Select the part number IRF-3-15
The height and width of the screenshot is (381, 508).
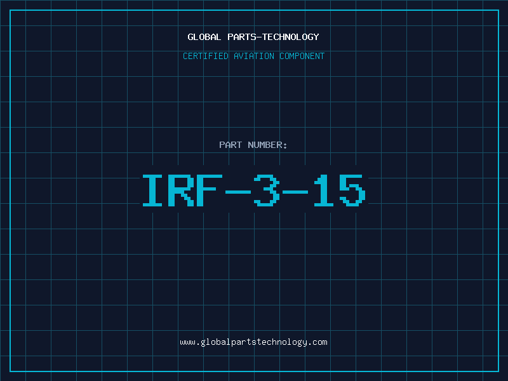point(254,190)
